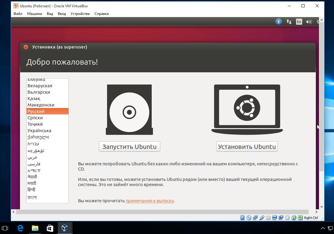
Task: Click the scroll left arrow of VM window
Action: click(13, 212)
